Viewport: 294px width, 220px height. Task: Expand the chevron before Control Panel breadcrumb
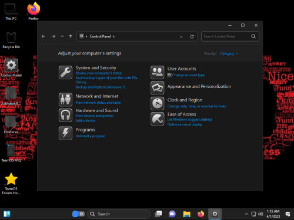(x=86, y=36)
